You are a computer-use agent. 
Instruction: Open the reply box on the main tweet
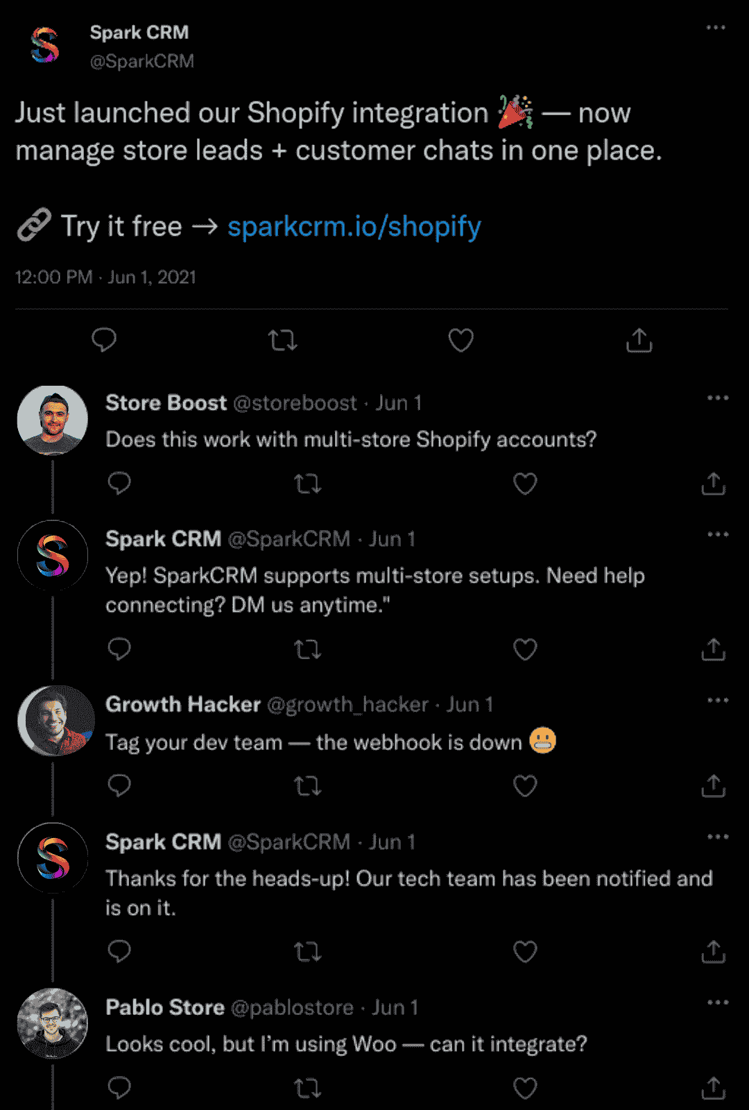point(105,340)
